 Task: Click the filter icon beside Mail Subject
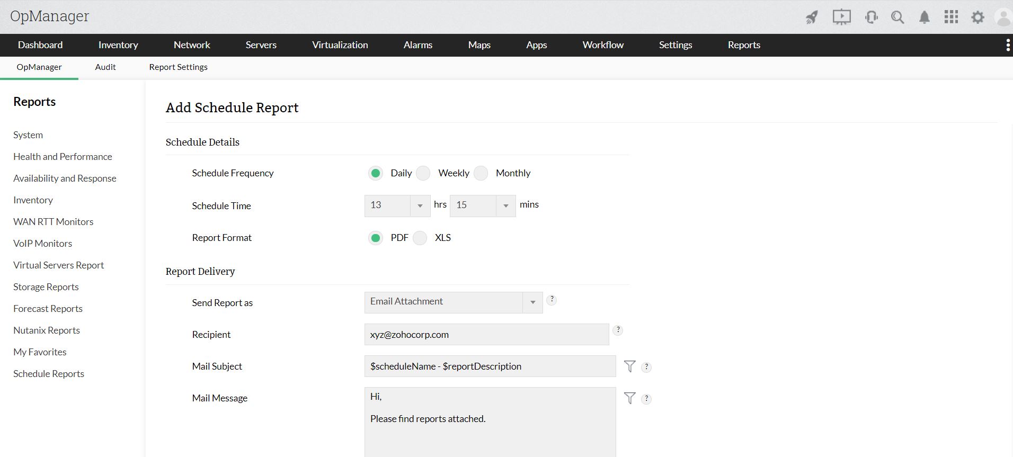tap(629, 366)
